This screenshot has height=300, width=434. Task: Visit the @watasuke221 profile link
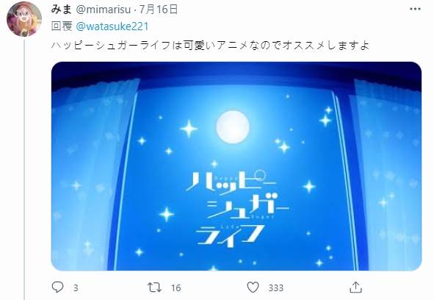tap(112, 26)
